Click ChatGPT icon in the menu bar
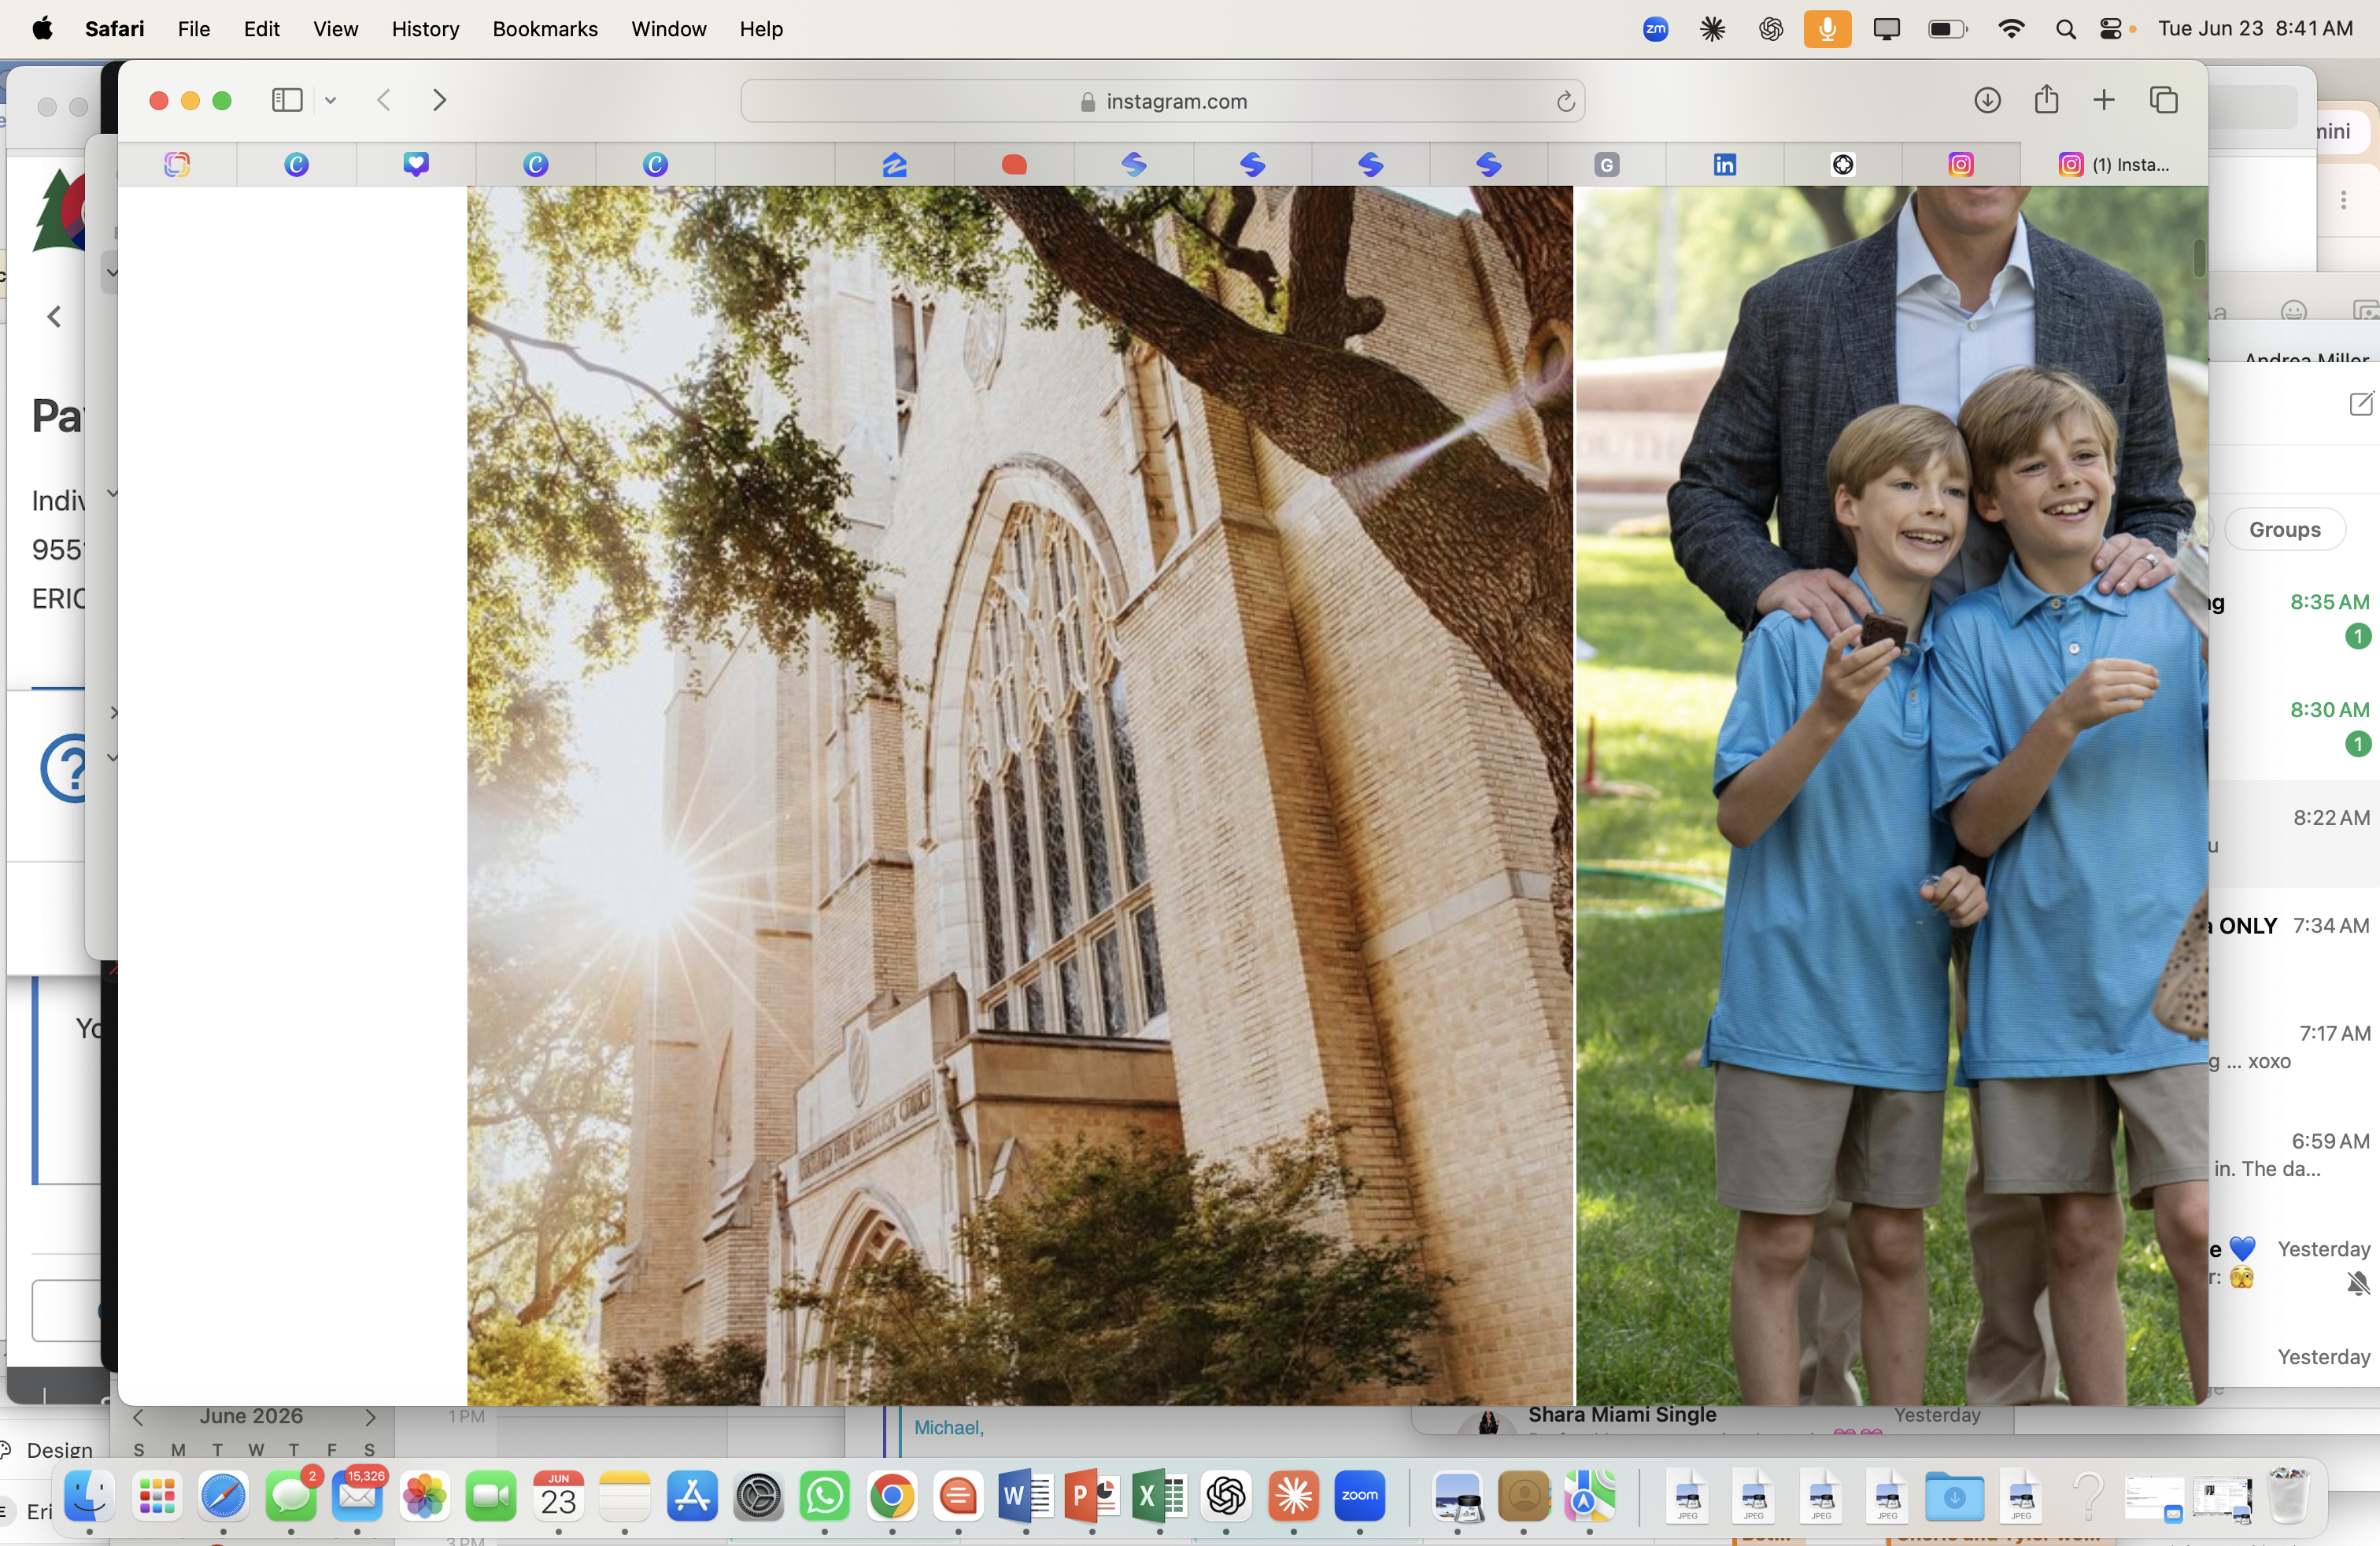This screenshot has height=1546, width=2380. click(1771, 29)
